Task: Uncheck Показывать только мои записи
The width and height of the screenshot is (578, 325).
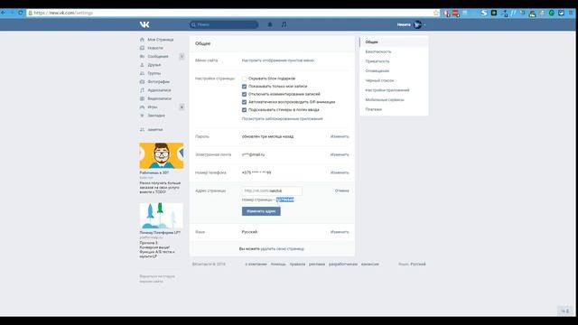Action: [244, 87]
